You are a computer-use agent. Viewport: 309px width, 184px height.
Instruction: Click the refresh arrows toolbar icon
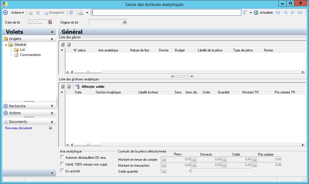71,12
